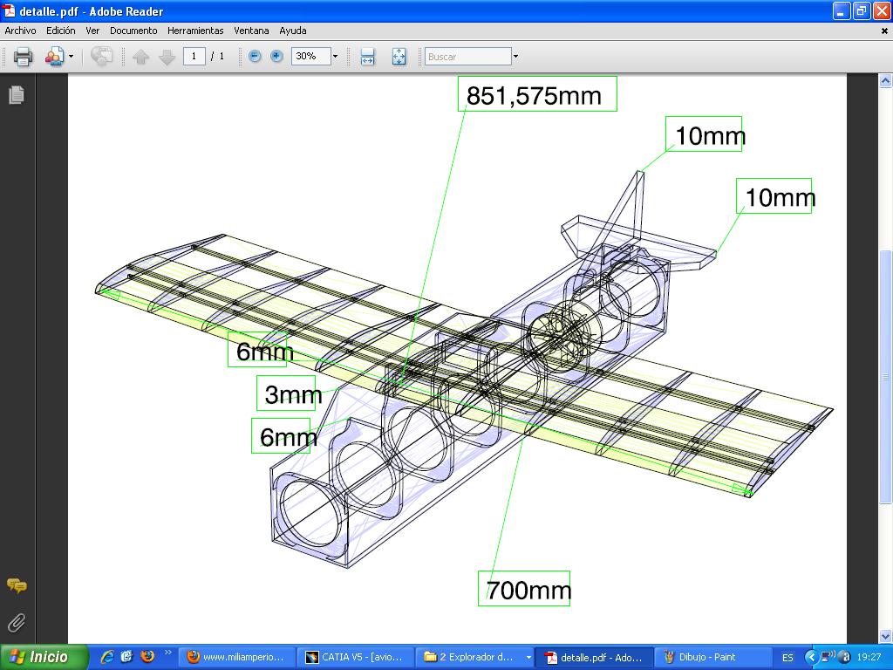Switch to CATIA V5 taskbar window
Screen dimensions: 893x670
click(355, 657)
